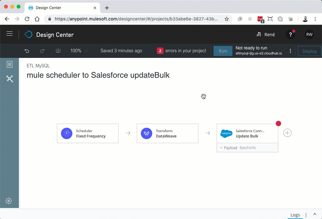Click the screenshot capture extension icon
The image size is (322, 219).
(270, 19)
